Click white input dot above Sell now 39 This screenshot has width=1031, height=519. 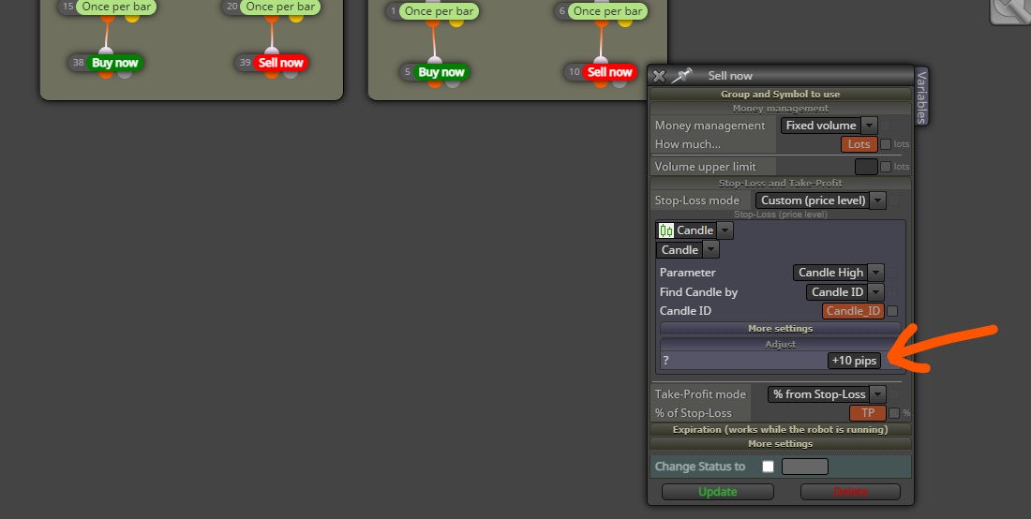tap(272, 52)
